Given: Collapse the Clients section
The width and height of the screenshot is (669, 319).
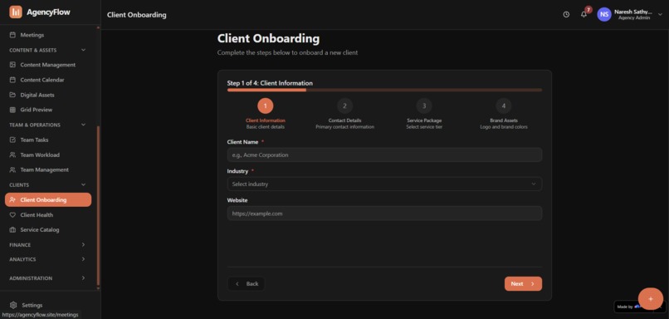Looking at the screenshot, I should pyautogui.click(x=83, y=184).
